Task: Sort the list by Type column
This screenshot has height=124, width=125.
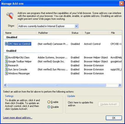Action: (96, 33)
